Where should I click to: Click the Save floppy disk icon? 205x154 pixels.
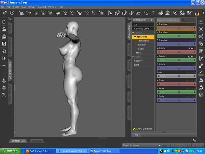pos(4,44)
